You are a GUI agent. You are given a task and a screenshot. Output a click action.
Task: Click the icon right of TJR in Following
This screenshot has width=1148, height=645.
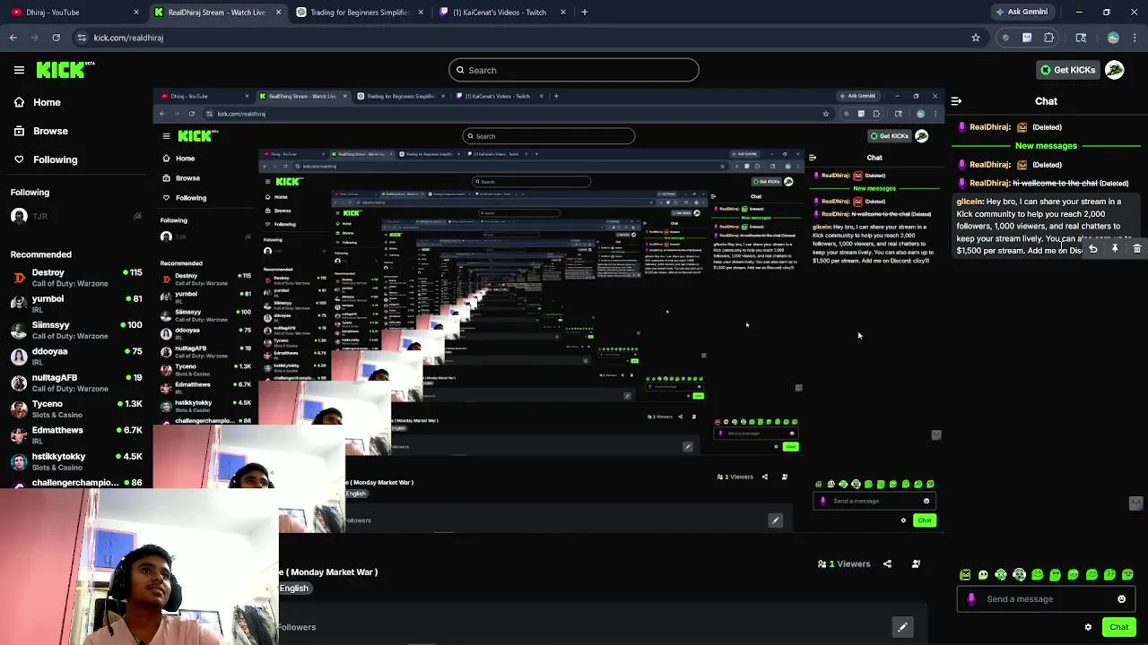[x=136, y=216]
